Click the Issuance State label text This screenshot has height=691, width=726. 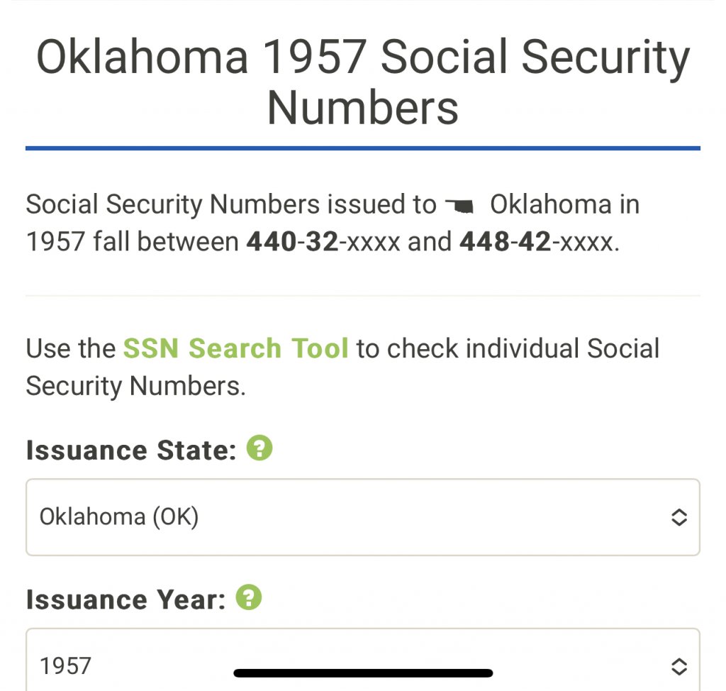click(131, 450)
